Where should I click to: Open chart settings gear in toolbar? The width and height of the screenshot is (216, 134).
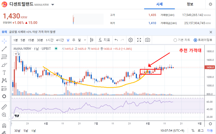click(x=130, y=40)
